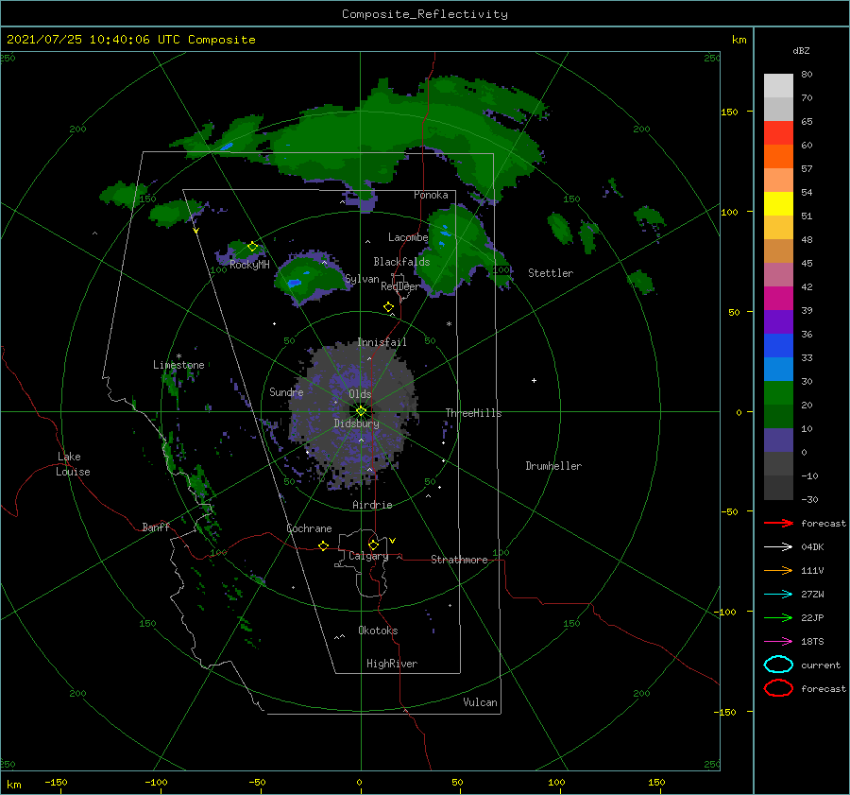Click the white plus marker west of Drumheller

534,380
